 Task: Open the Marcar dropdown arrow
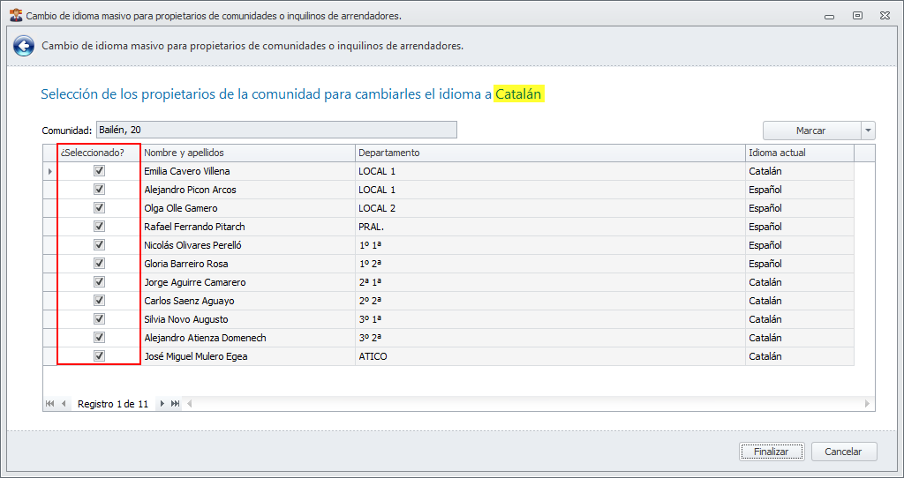coord(869,131)
